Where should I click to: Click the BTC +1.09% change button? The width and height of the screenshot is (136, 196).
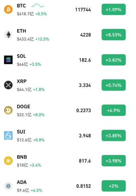[x=114, y=9]
